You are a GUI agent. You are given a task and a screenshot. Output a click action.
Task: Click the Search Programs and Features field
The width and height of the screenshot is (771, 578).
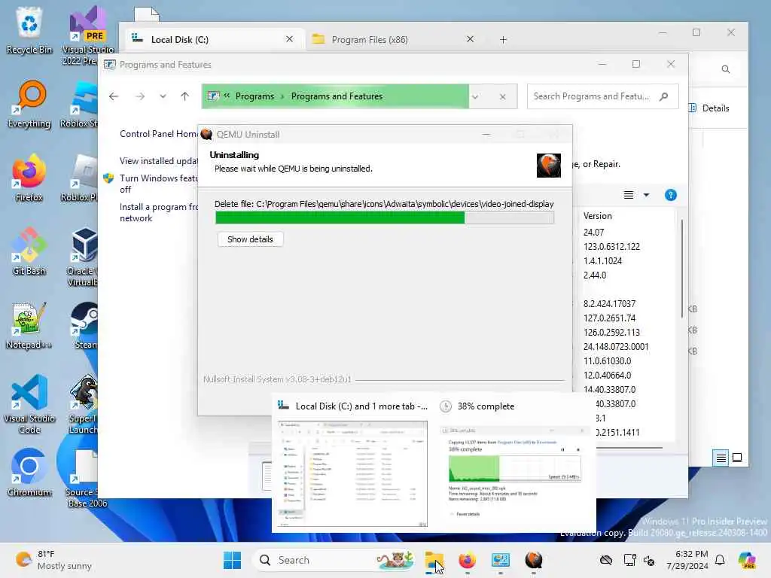603,96
